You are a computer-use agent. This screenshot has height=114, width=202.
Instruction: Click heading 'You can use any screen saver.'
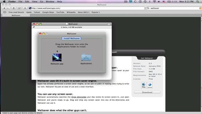coord(55,94)
